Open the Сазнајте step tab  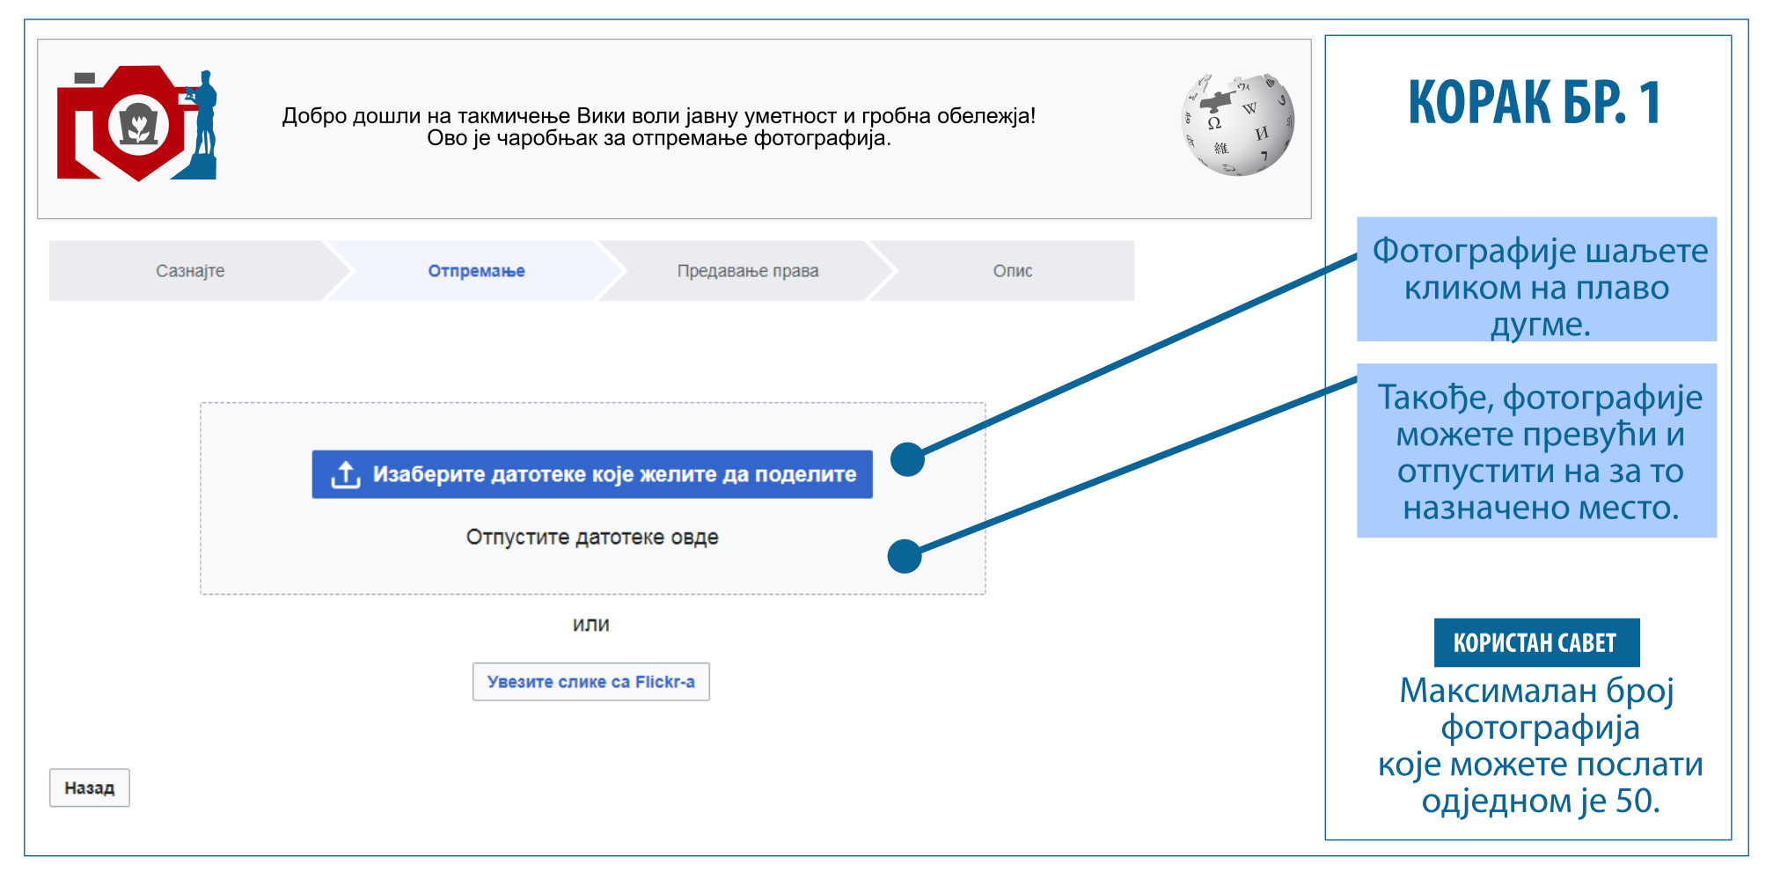pyautogui.click(x=190, y=271)
